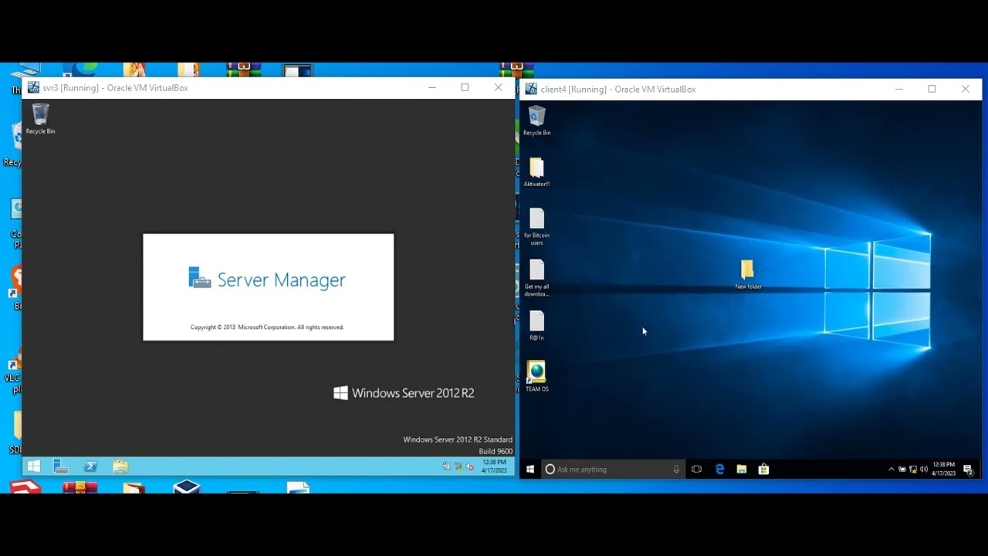Launch Microsoft Edge from client4 taskbar
The height and width of the screenshot is (556, 988).
(x=719, y=469)
